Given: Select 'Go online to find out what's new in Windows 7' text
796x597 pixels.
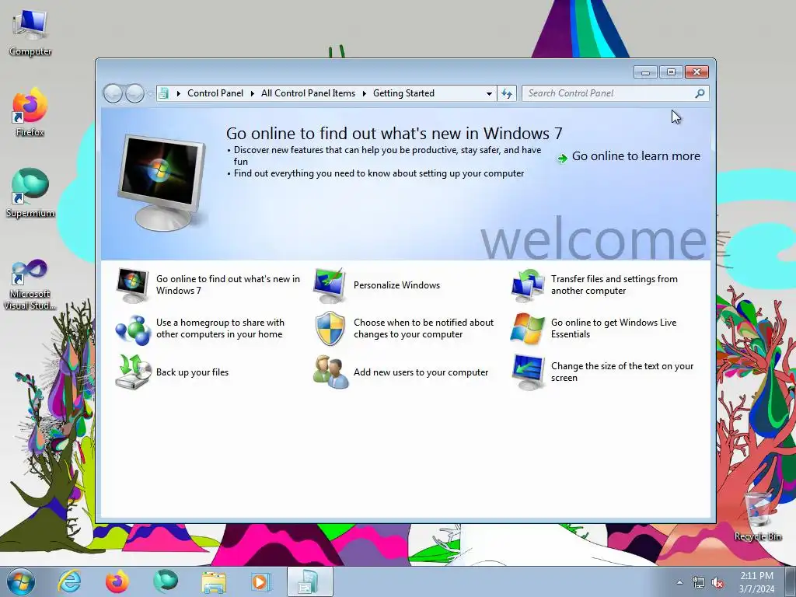Looking at the screenshot, I should (x=228, y=285).
